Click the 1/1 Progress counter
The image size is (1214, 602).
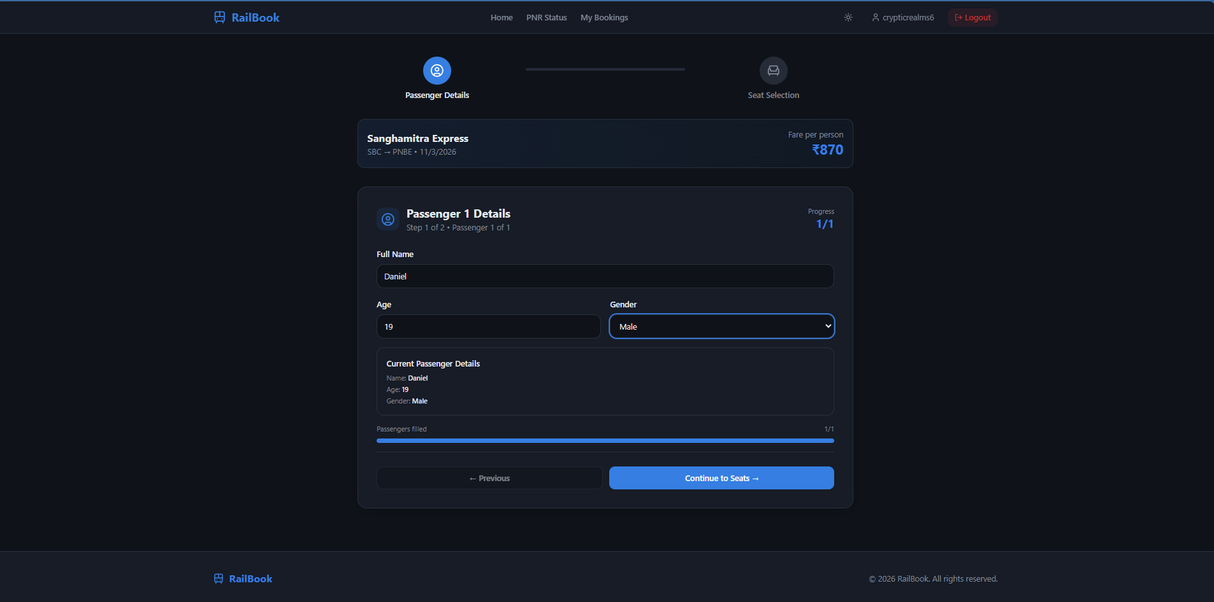pos(825,224)
